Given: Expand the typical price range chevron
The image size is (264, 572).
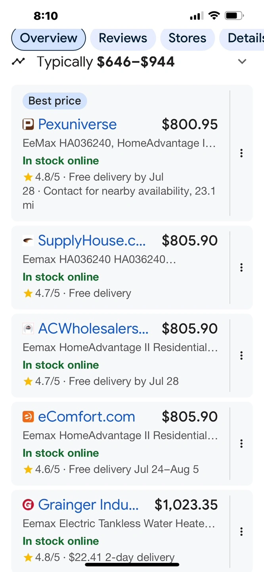Looking at the screenshot, I should pyautogui.click(x=242, y=62).
